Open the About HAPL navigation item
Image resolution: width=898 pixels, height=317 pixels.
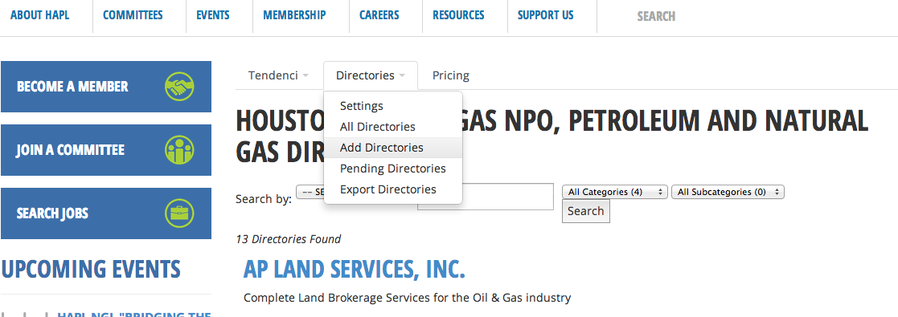40,15
